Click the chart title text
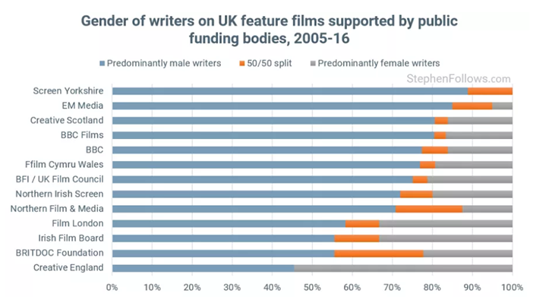Screen dimensions: 533x300 270,30
